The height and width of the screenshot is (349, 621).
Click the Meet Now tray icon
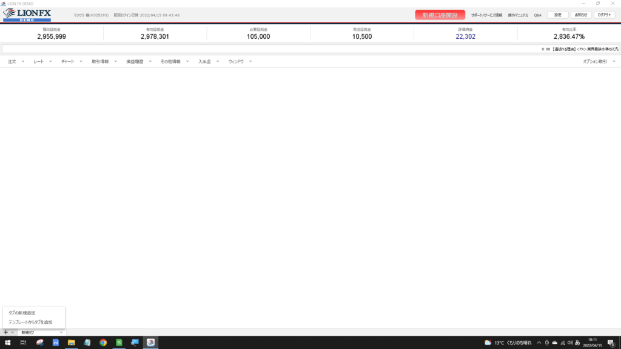coord(547,343)
